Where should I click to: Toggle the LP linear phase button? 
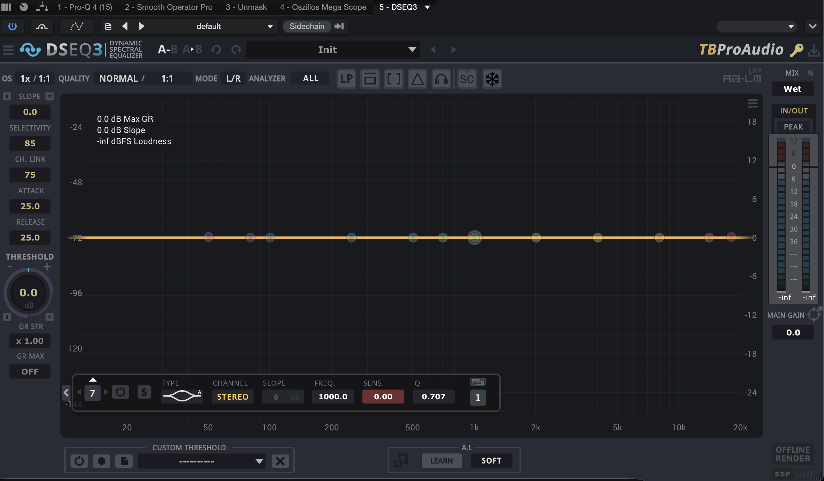click(x=346, y=79)
